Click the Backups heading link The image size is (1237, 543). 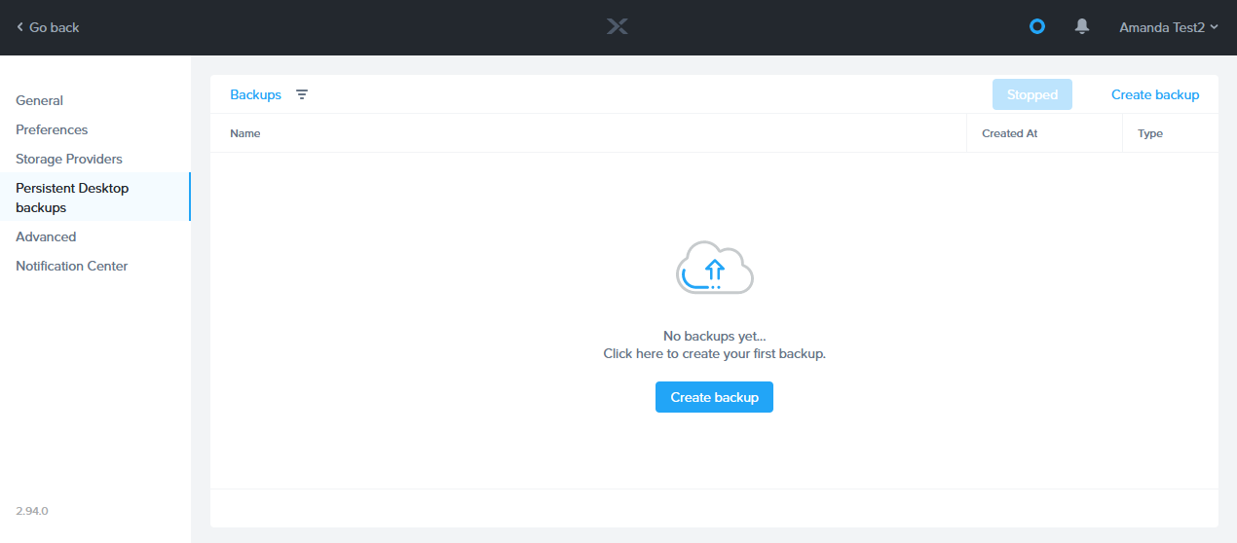click(255, 94)
